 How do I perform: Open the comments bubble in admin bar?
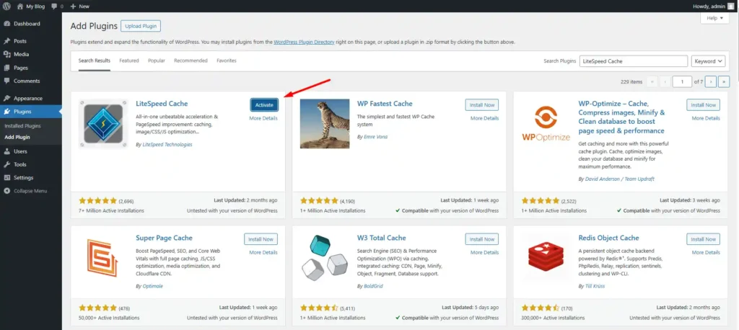(x=54, y=6)
